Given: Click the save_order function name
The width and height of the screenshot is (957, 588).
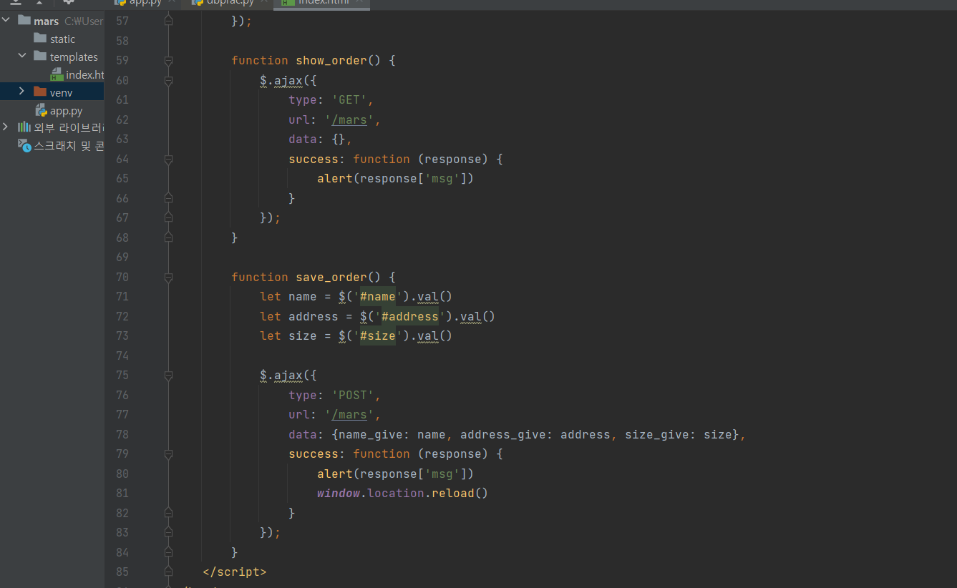Looking at the screenshot, I should [x=331, y=278].
